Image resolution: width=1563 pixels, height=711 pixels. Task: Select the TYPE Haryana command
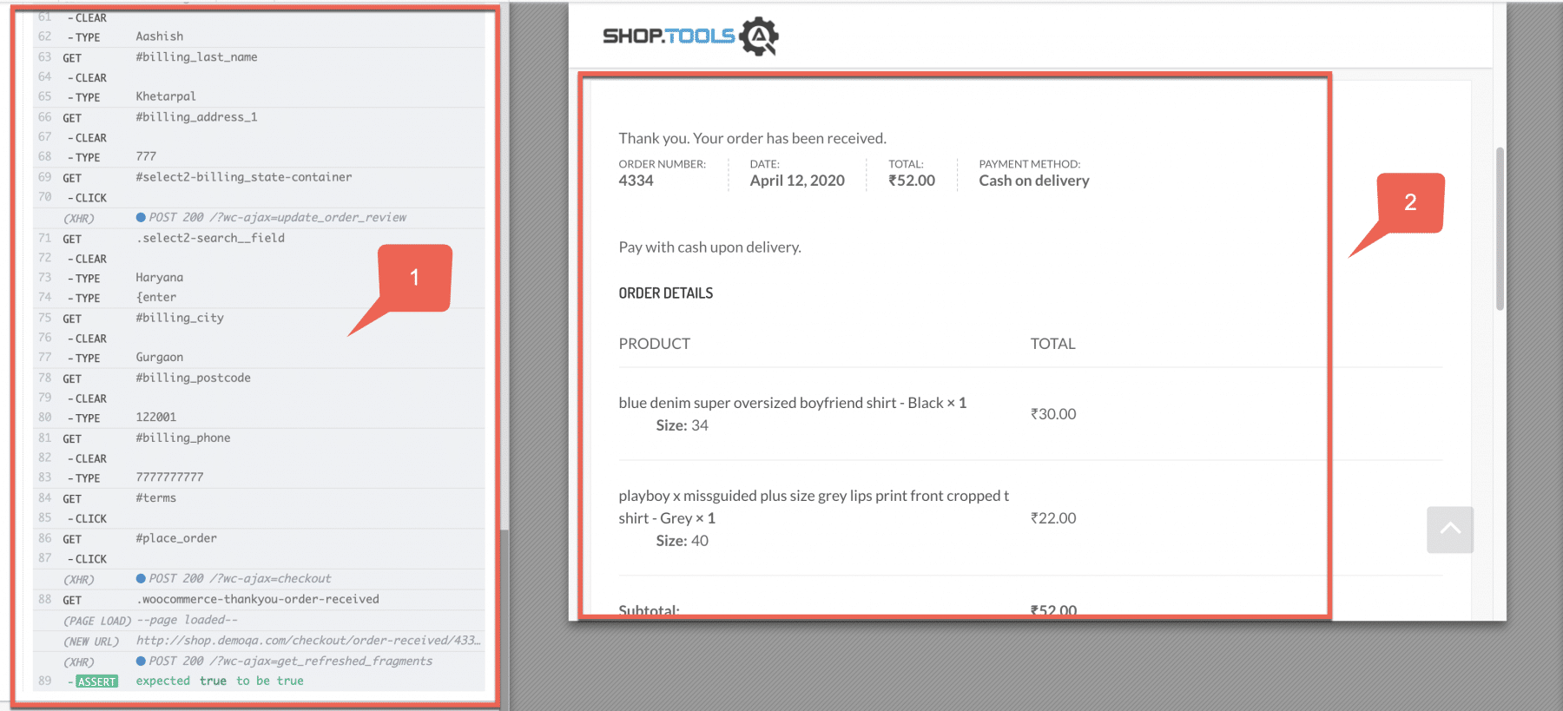click(x=160, y=278)
